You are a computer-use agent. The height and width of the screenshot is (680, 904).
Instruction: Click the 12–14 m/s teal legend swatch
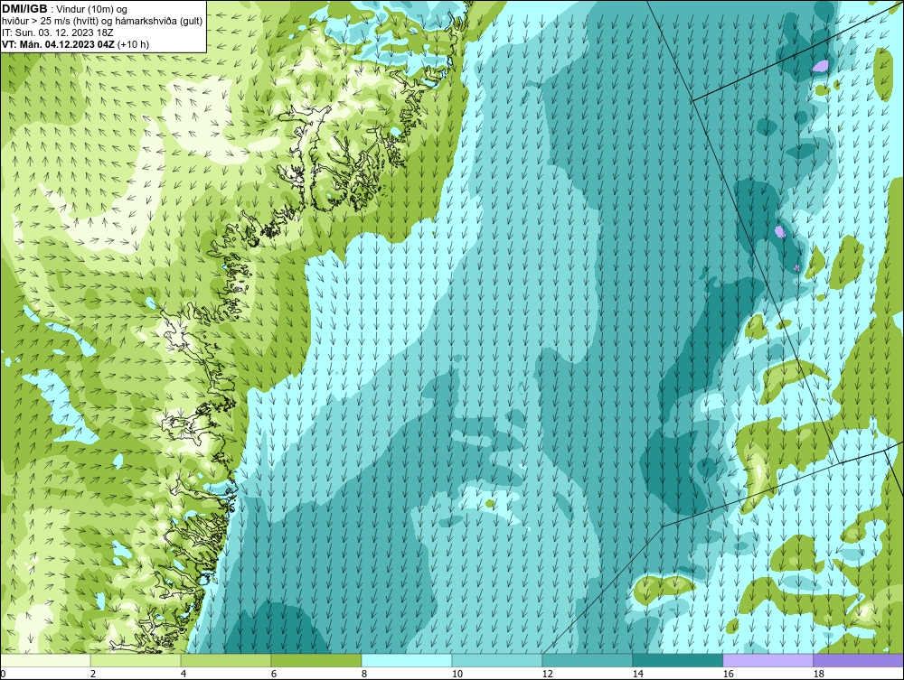coord(587,660)
